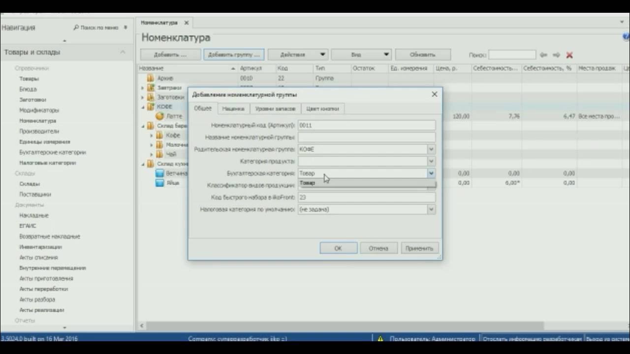This screenshot has width=630, height=354.
Task: Click the search previous arrow icon
Action: click(x=544, y=55)
